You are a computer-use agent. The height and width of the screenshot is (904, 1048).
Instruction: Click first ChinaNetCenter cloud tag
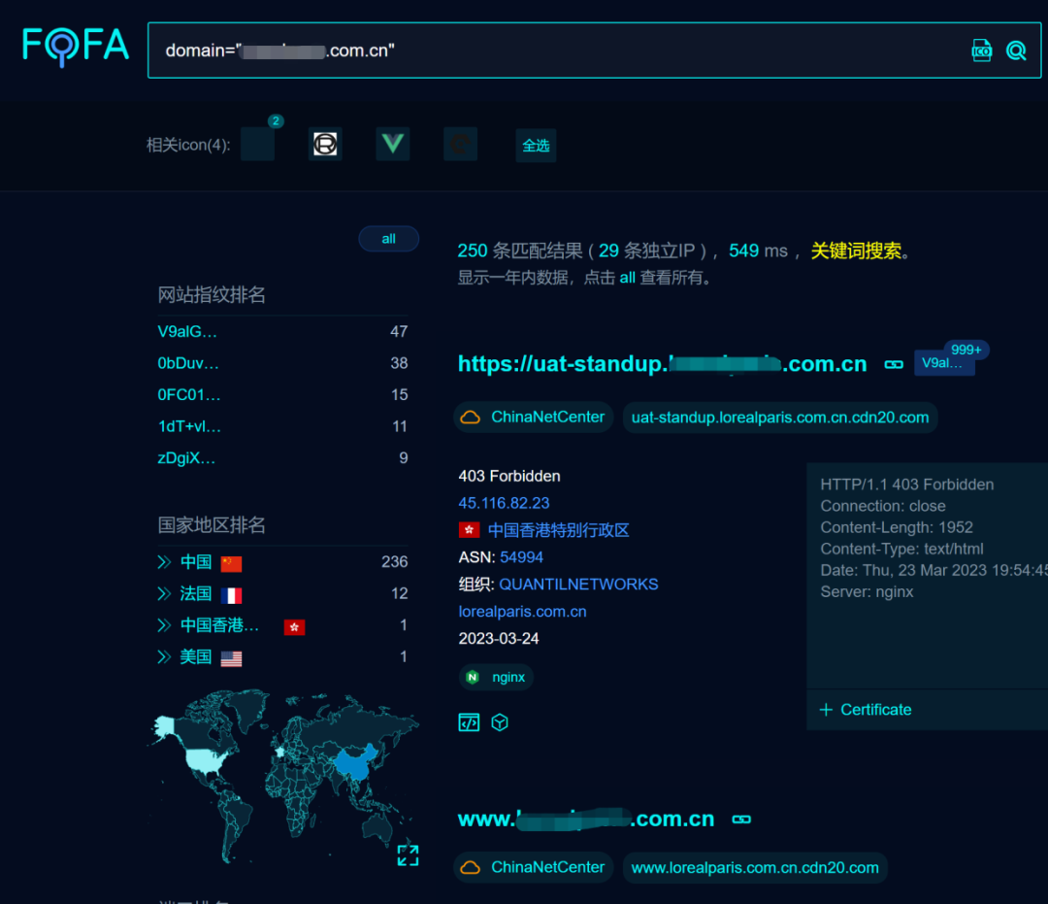[x=534, y=418]
